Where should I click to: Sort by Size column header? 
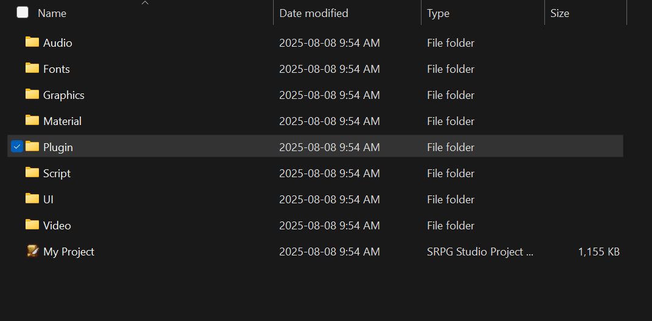tap(560, 13)
